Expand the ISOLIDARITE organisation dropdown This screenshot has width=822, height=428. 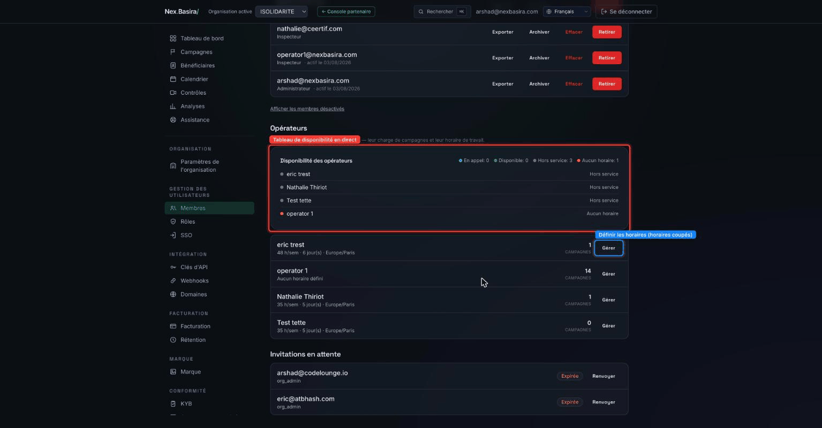[x=282, y=11]
